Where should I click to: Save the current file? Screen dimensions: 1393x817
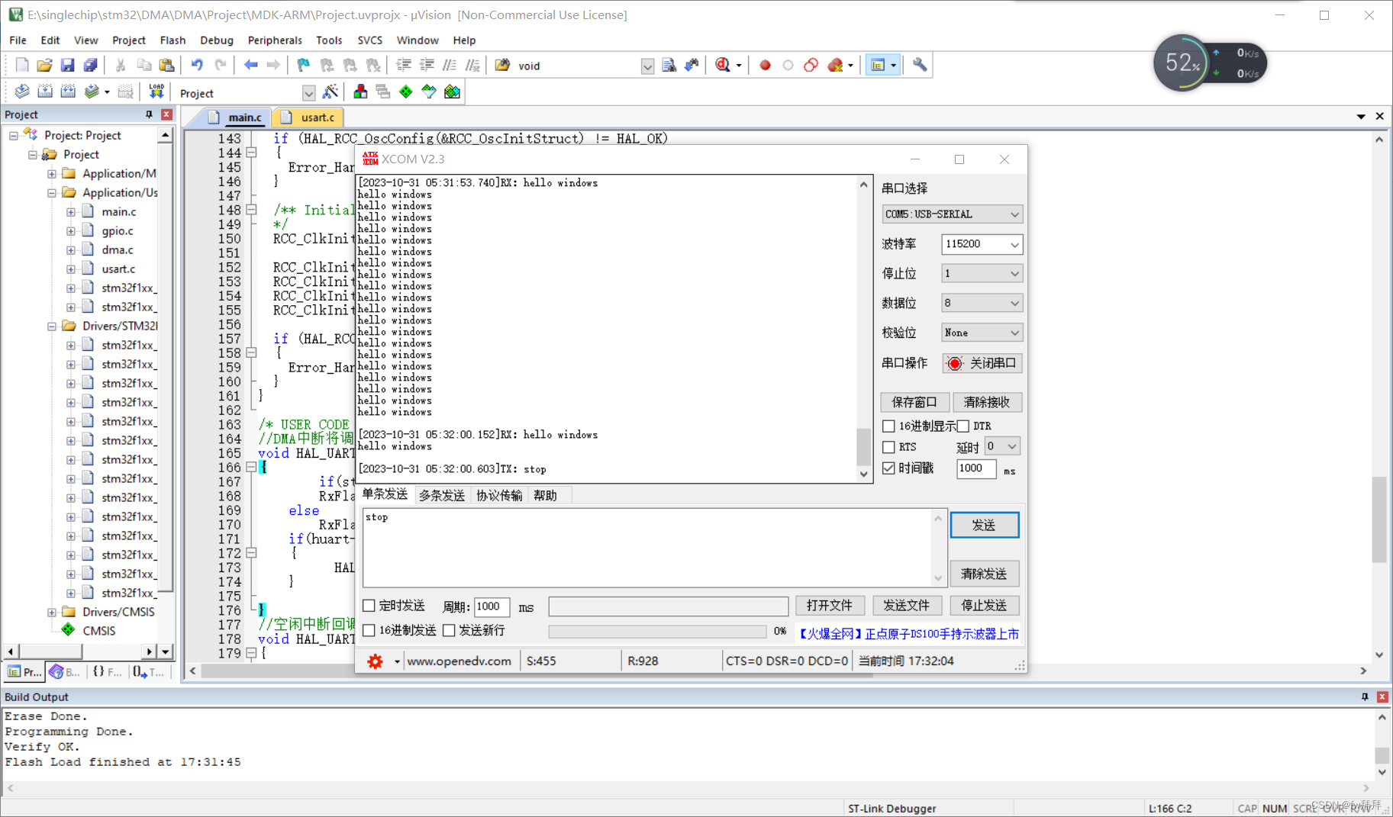point(67,66)
